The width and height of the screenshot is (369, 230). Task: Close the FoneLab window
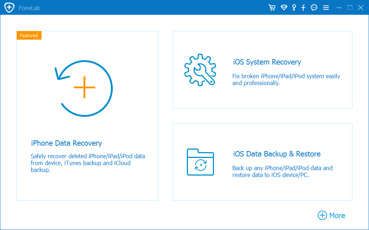[x=360, y=8]
